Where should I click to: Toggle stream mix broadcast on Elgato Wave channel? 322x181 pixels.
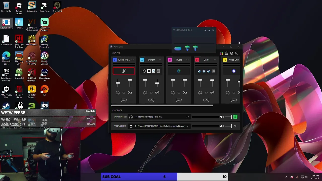(130, 93)
